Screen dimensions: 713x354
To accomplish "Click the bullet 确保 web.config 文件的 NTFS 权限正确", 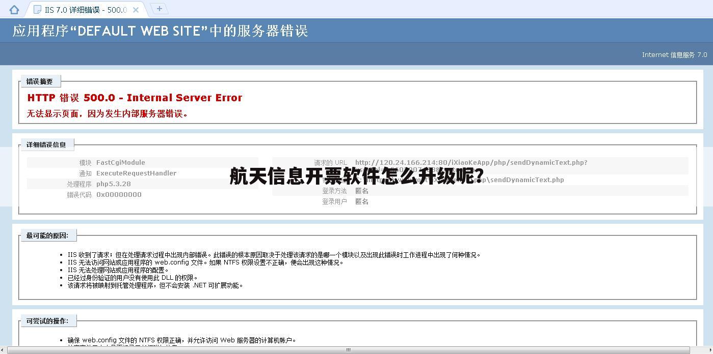I will 182,340.
